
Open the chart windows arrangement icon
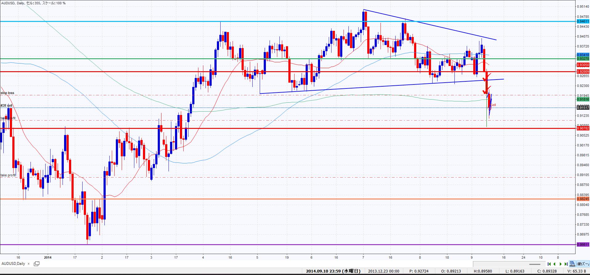(x=37, y=264)
